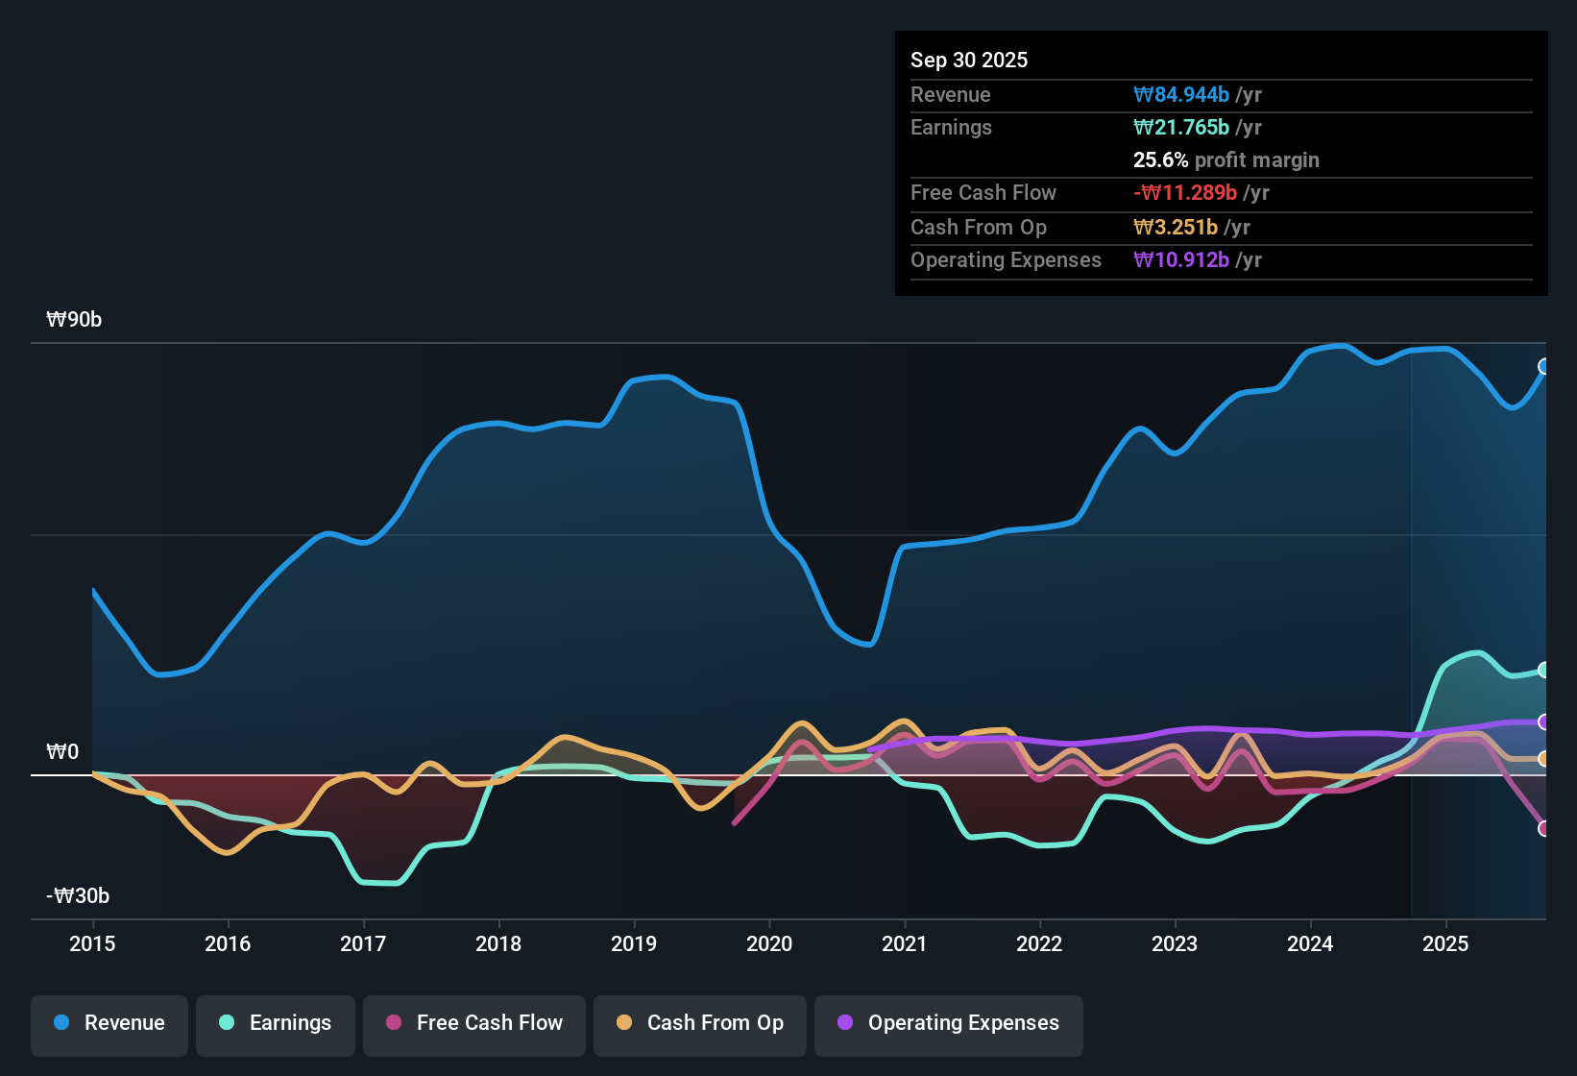Toggle the Revenue series visibility
Viewport: 1577px width, 1076px height.
click(109, 1023)
